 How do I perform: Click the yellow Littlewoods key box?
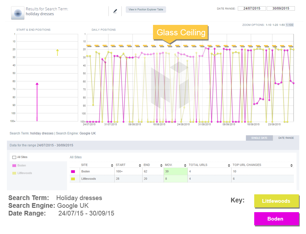(276, 201)
